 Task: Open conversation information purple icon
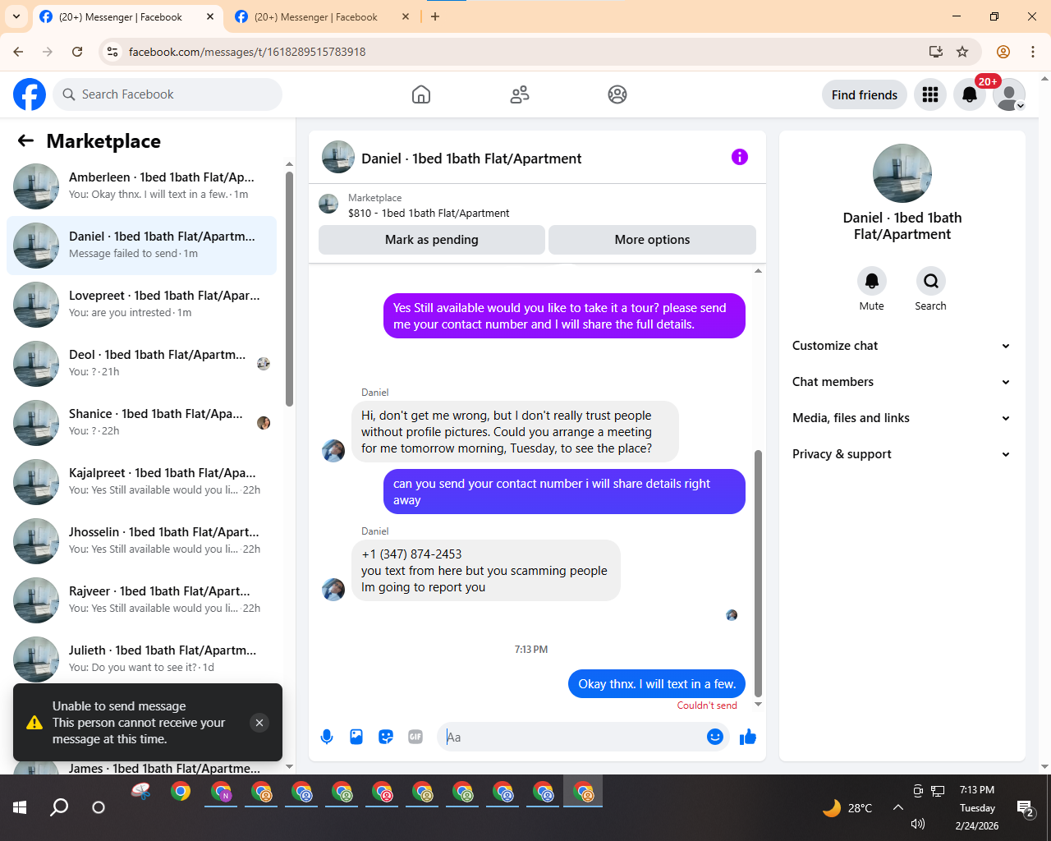point(740,157)
